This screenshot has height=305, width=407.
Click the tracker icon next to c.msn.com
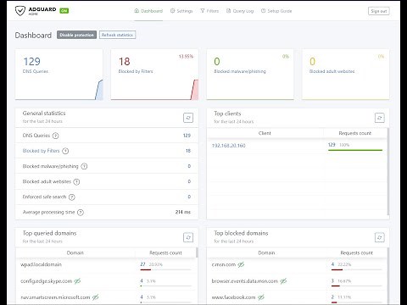point(241,264)
